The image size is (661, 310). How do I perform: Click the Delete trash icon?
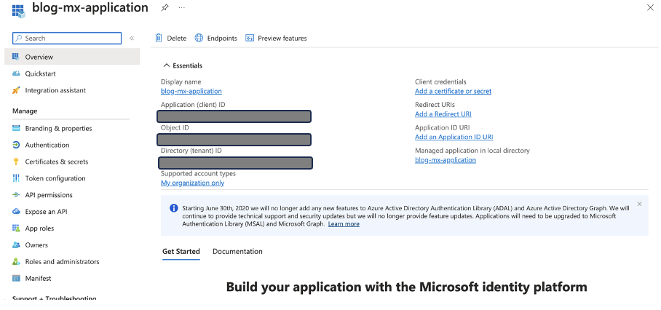[159, 38]
